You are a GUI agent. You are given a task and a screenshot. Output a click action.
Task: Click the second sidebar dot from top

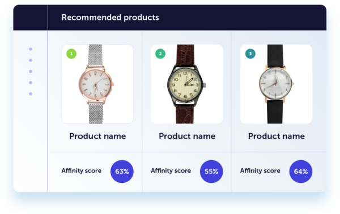coord(31,60)
